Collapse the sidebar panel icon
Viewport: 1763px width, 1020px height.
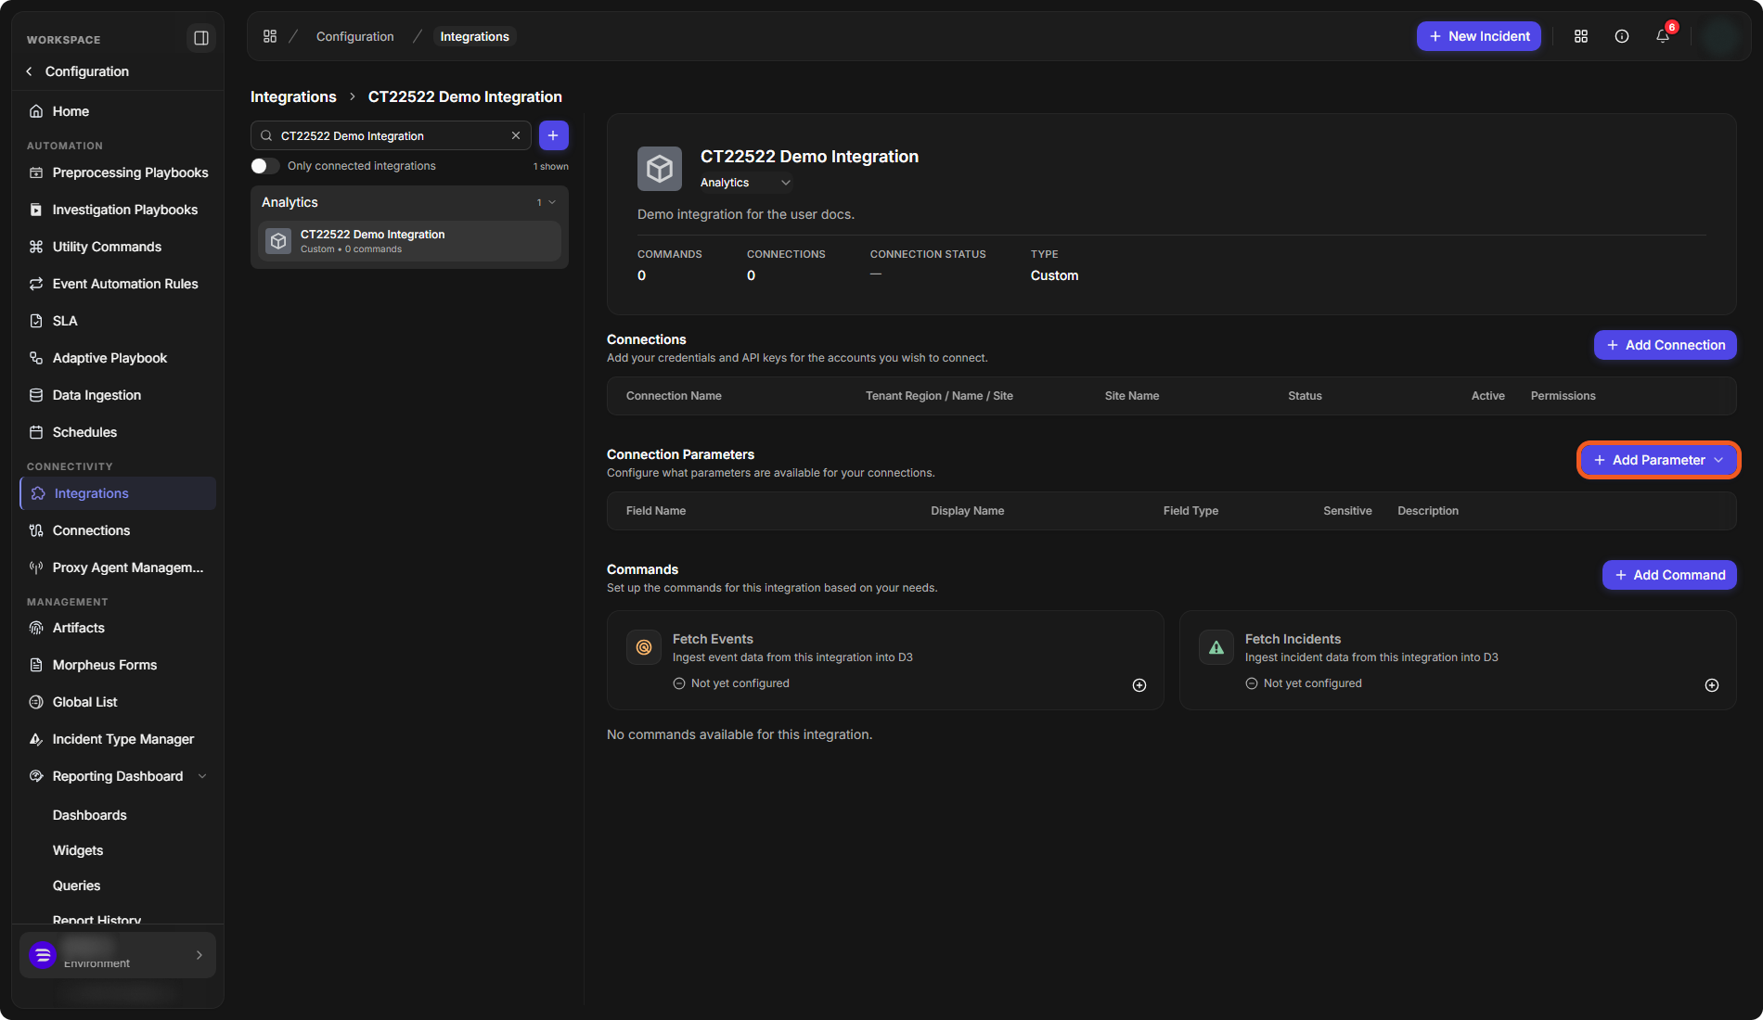[200, 38]
